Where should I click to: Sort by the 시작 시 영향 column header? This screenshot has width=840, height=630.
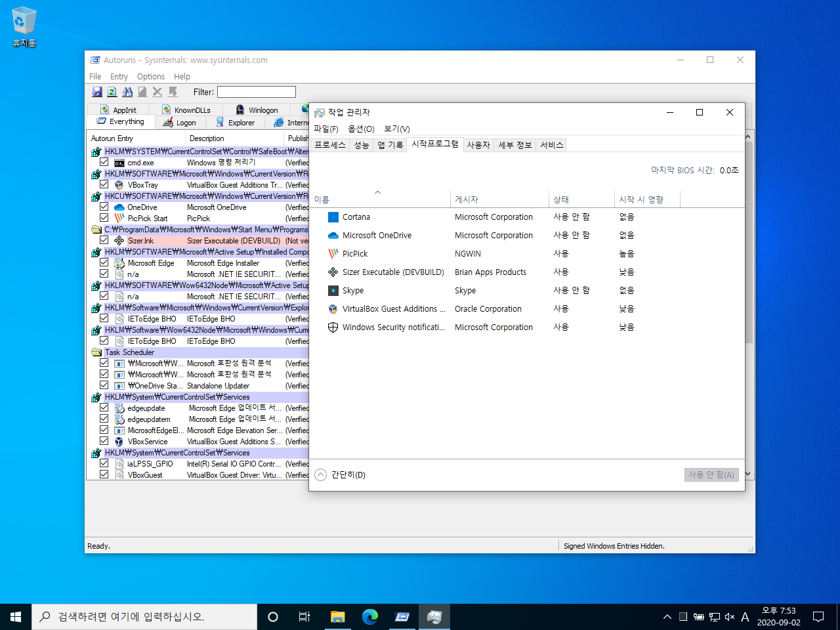click(x=648, y=199)
